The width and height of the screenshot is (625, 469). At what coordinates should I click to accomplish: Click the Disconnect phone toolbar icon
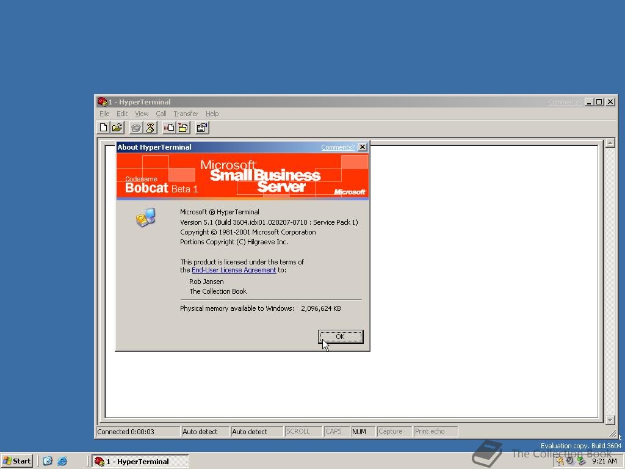150,128
